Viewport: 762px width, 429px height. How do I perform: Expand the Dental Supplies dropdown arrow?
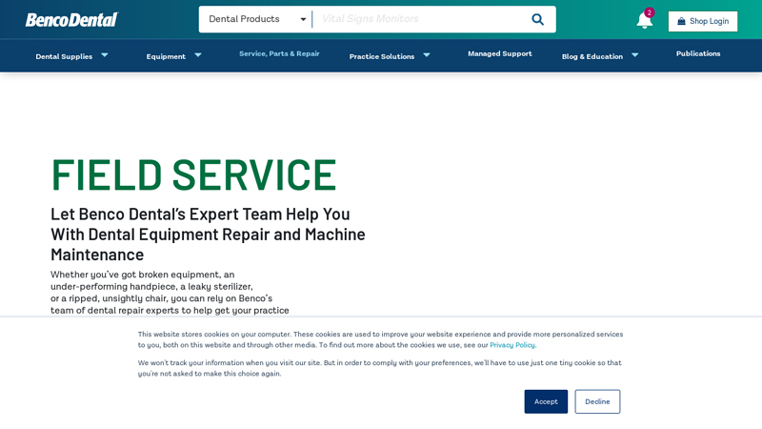click(105, 55)
